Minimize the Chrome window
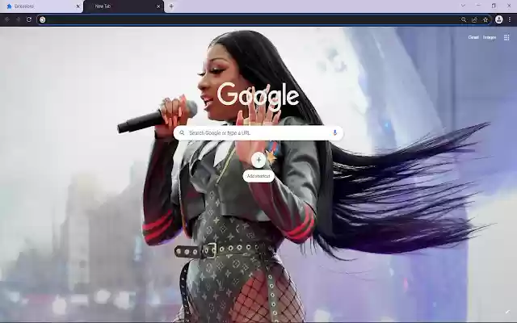Image resolution: width=517 pixels, height=323 pixels. (x=478, y=6)
